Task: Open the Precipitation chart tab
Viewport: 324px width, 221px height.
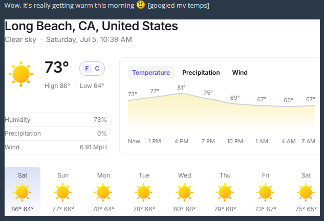Action: (201, 73)
